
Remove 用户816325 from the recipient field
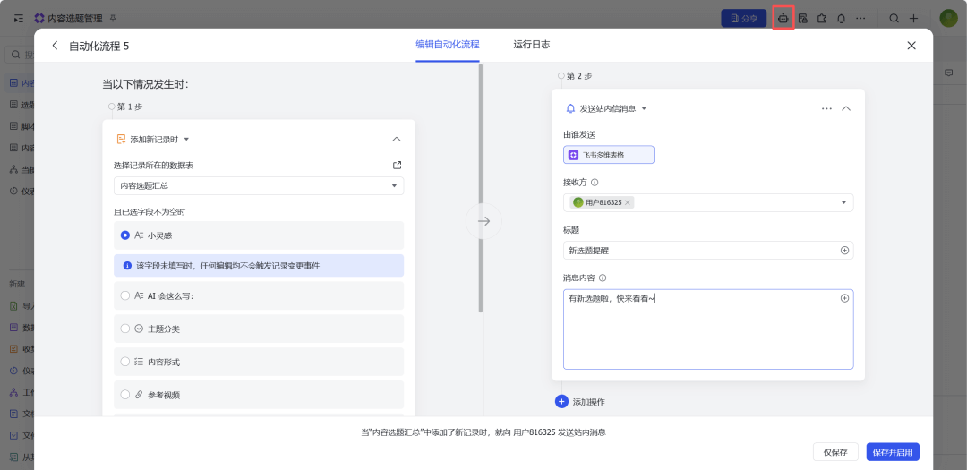pos(628,202)
